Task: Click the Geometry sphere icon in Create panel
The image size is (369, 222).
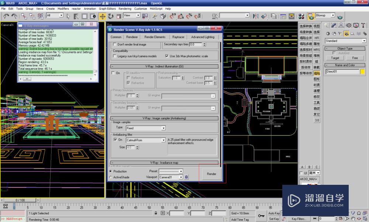Action: click(328, 33)
